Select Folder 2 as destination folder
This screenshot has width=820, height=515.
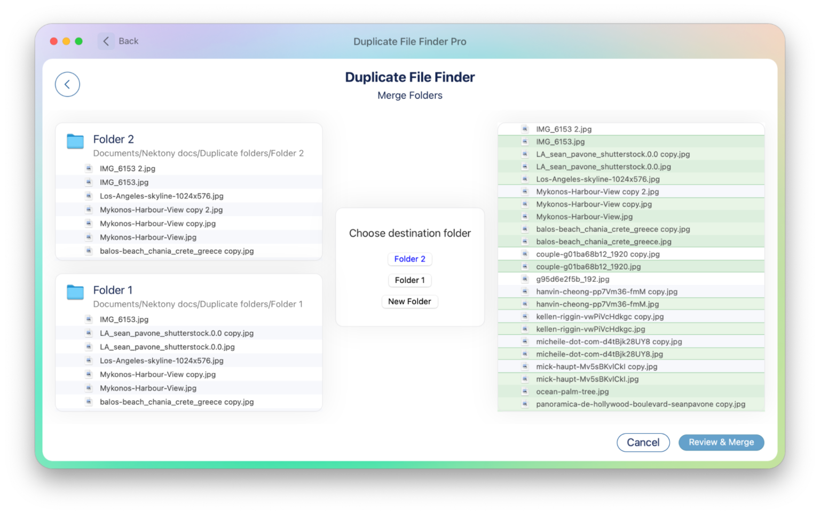click(409, 259)
